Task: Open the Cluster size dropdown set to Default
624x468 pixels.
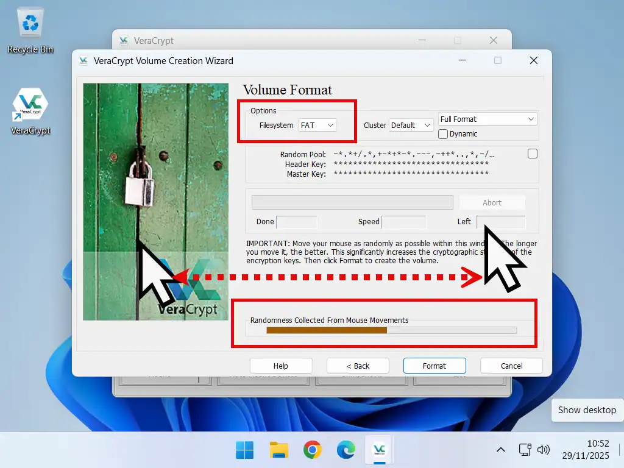Action: pyautogui.click(x=411, y=125)
